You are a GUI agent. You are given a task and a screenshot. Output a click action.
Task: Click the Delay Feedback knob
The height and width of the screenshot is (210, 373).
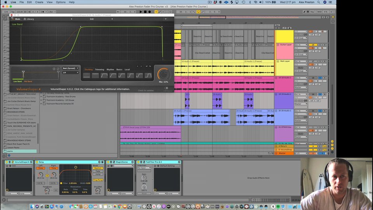click(47, 190)
